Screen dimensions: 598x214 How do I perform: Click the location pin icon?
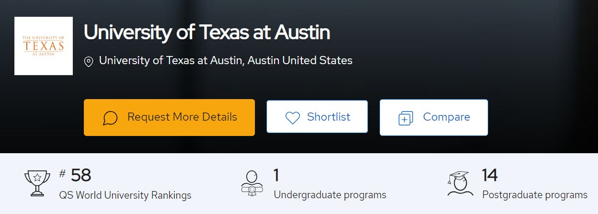coord(88,62)
